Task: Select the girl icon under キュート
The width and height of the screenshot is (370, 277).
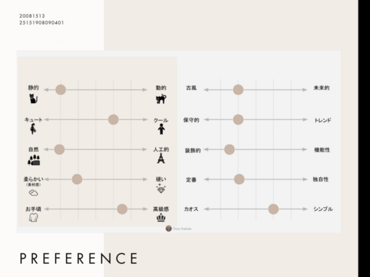Action: [33, 129]
